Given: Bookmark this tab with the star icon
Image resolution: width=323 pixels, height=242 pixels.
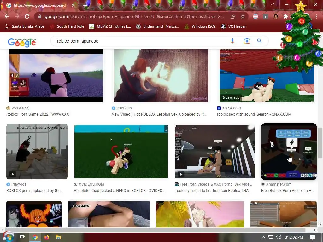Looking at the screenshot, I should 243,16.
